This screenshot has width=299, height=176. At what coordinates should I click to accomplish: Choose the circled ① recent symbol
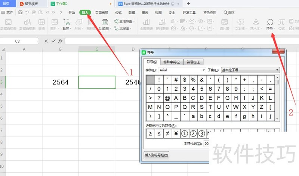coord(184,133)
